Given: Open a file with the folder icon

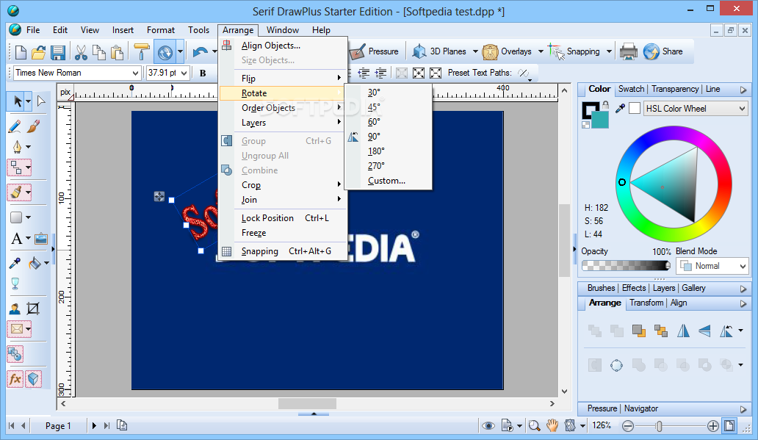Looking at the screenshot, I should coord(39,51).
